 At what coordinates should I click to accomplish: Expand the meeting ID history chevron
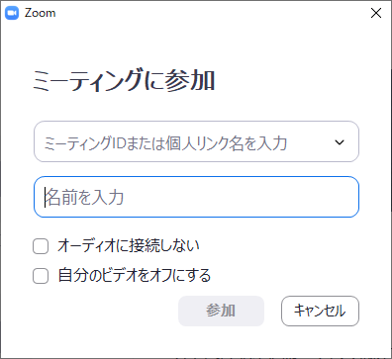point(340,142)
